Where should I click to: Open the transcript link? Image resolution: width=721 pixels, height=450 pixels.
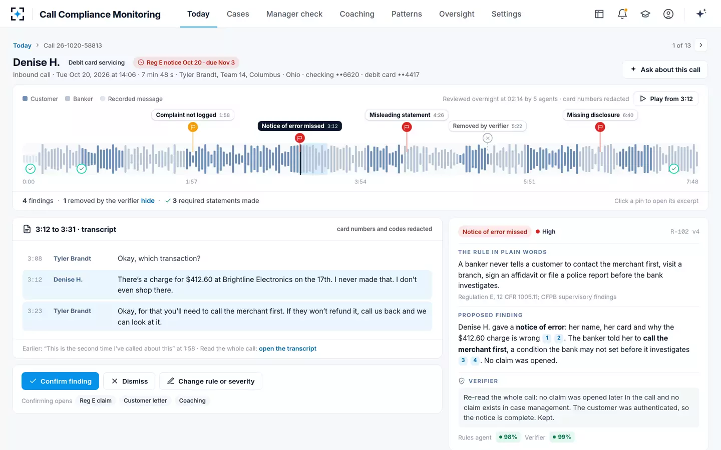click(x=287, y=348)
